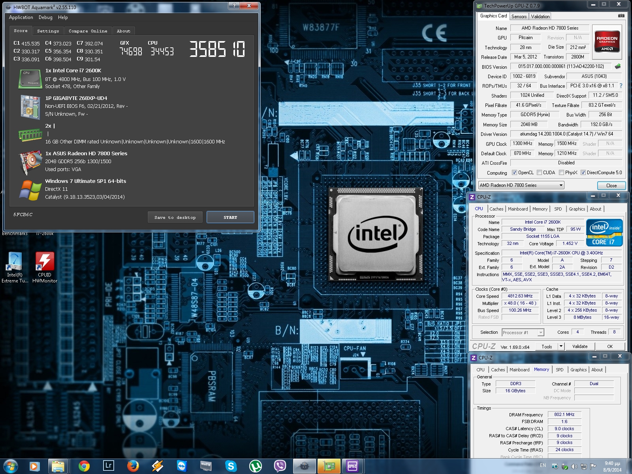Viewport: 632px width, 474px height.
Task: Toggle the PhysX checkbox in GPU-Z
Action: coord(561,173)
